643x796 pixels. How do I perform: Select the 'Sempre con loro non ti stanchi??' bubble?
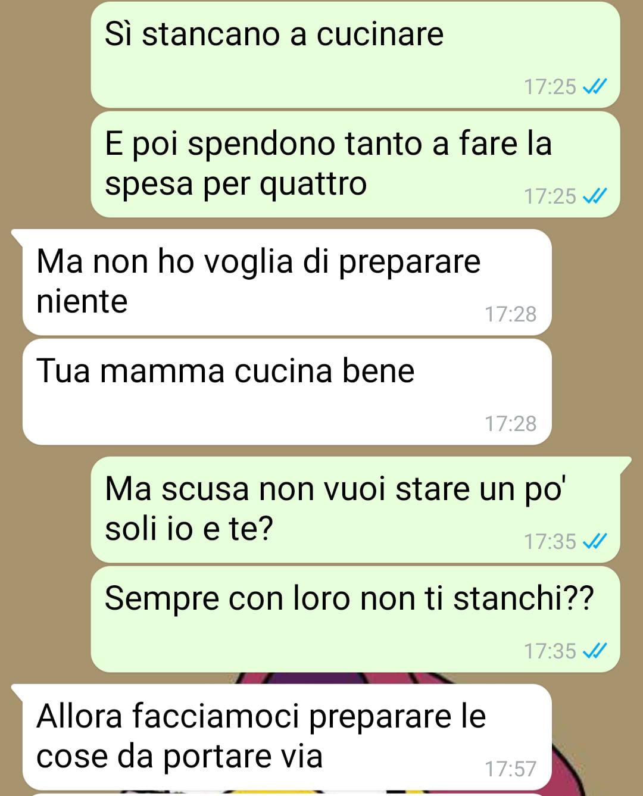[355, 619]
